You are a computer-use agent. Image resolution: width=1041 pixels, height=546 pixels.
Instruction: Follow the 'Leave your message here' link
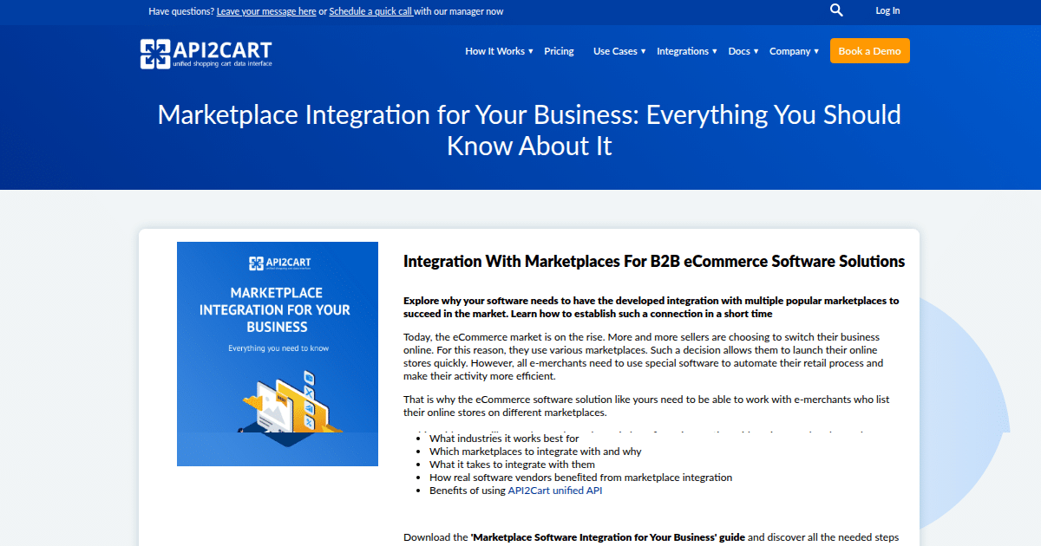tap(266, 11)
